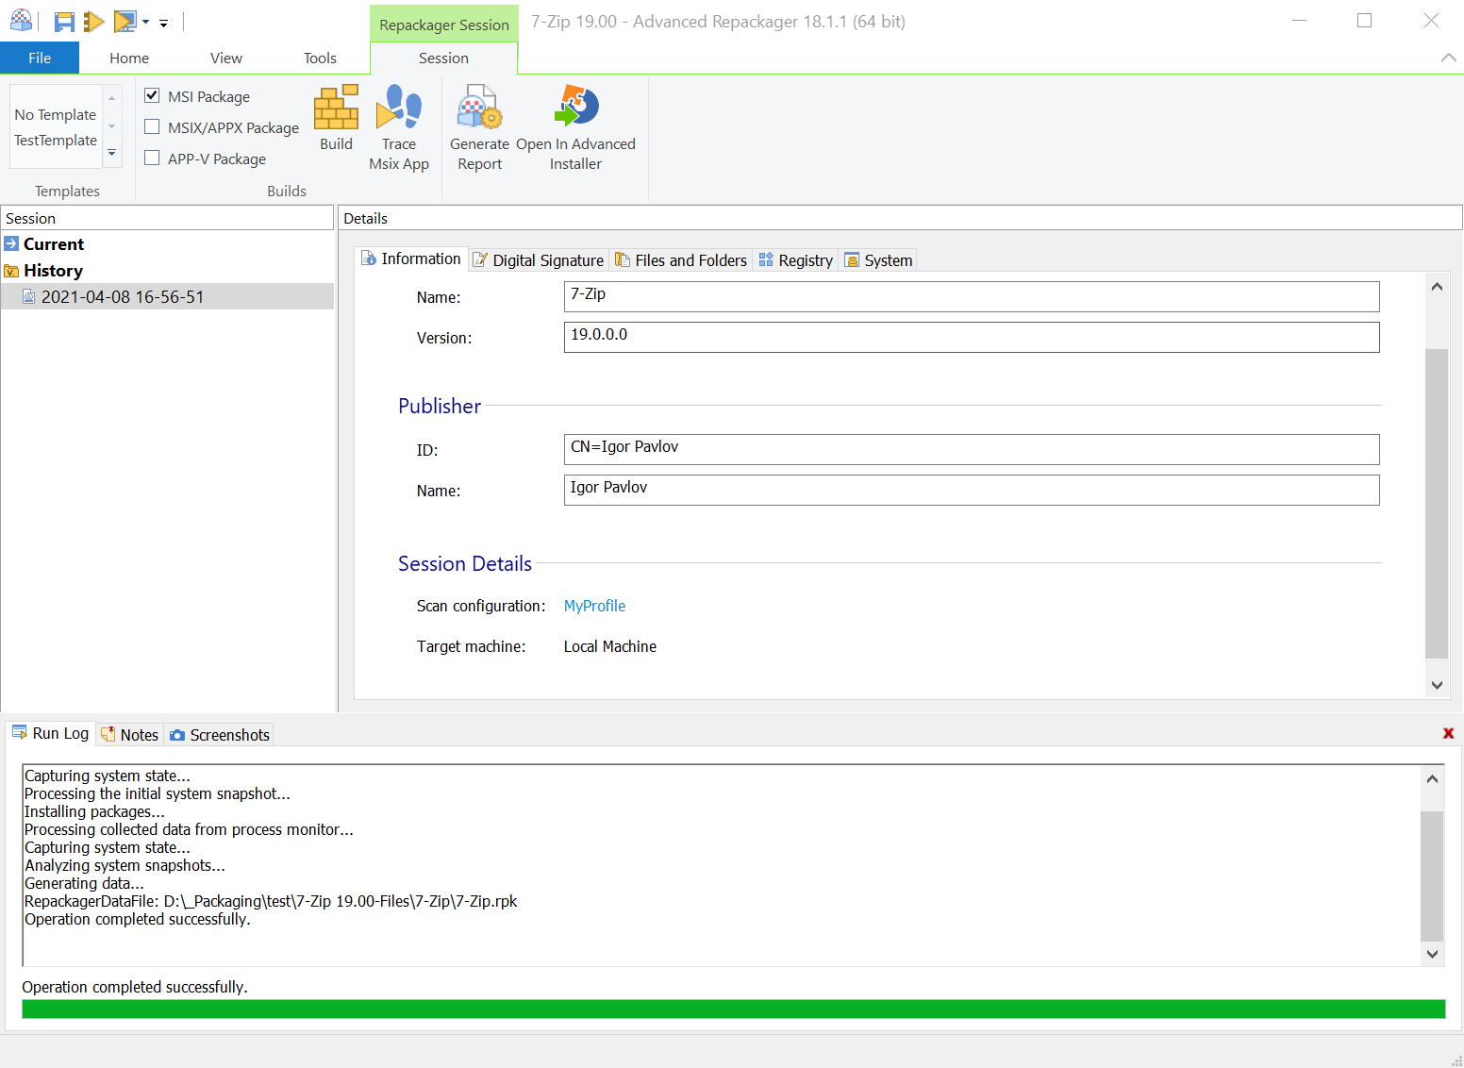The height and width of the screenshot is (1068, 1464).
Task: Click the details panel scroll-up arrow
Action: (1437, 286)
